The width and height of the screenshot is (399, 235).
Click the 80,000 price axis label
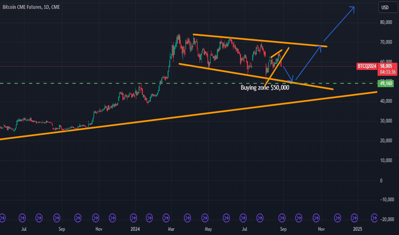[386, 22]
